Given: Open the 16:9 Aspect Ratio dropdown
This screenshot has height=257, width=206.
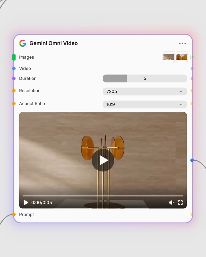Looking at the screenshot, I should click(145, 104).
